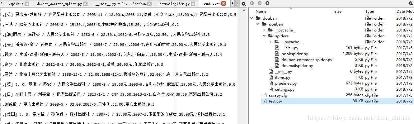This screenshot has width=414, height=124.
Task: Click the bookspider.py file icon
Action: (x=277, y=54)
